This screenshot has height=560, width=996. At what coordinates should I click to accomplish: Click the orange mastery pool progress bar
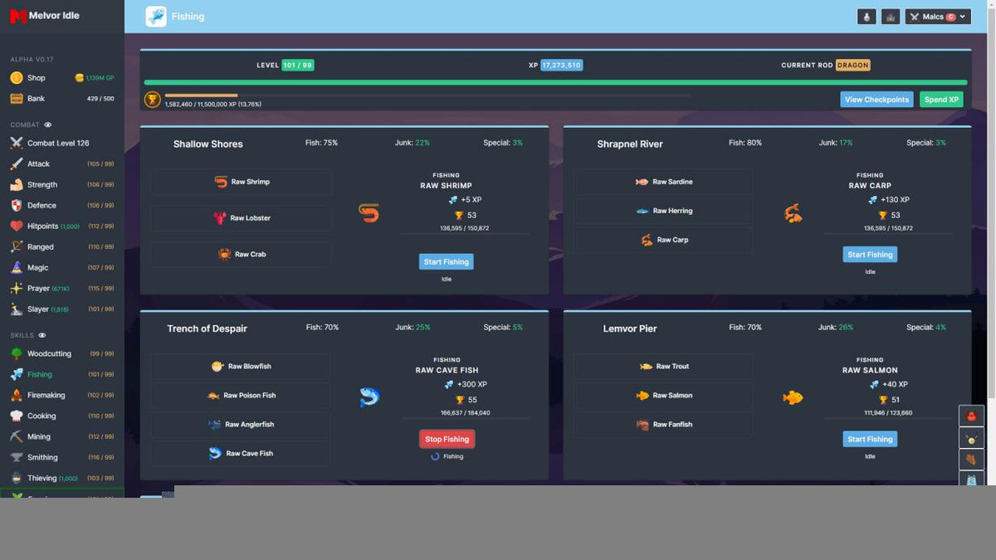tap(202, 95)
